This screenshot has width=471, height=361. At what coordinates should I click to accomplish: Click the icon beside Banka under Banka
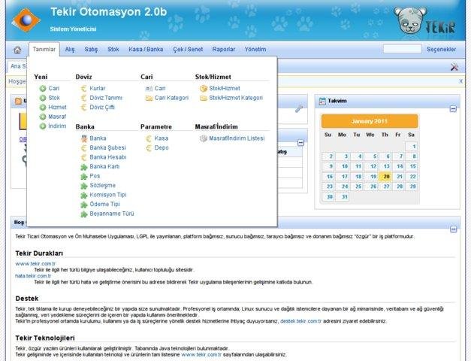pyautogui.click(x=84, y=138)
